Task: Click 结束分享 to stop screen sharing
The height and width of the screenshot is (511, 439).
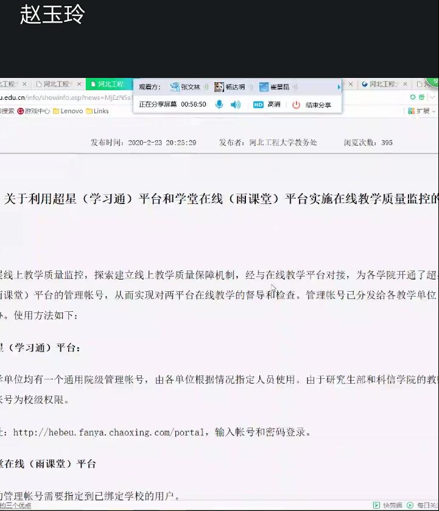Action: pyautogui.click(x=318, y=105)
